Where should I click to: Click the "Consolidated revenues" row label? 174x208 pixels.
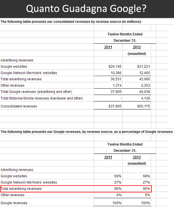point(19,106)
